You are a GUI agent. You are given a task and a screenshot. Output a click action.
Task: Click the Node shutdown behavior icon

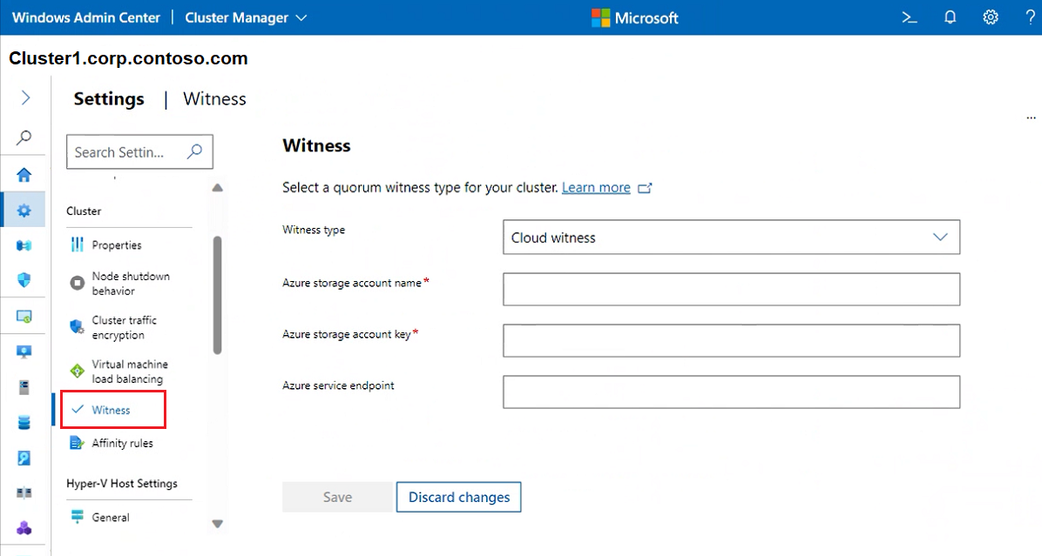(x=77, y=284)
